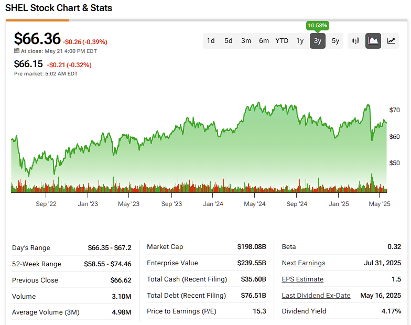
Task: Click the Market Cap value $198.08B
Action: pos(252,246)
